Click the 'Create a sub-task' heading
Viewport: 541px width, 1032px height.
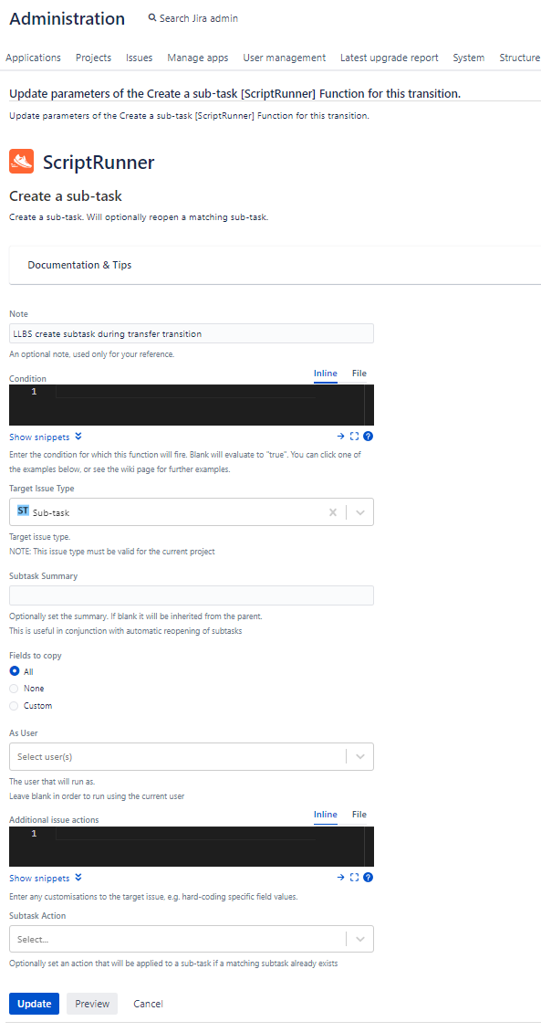[x=66, y=196]
